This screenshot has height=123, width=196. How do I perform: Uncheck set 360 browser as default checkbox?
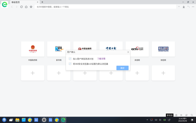70,64
